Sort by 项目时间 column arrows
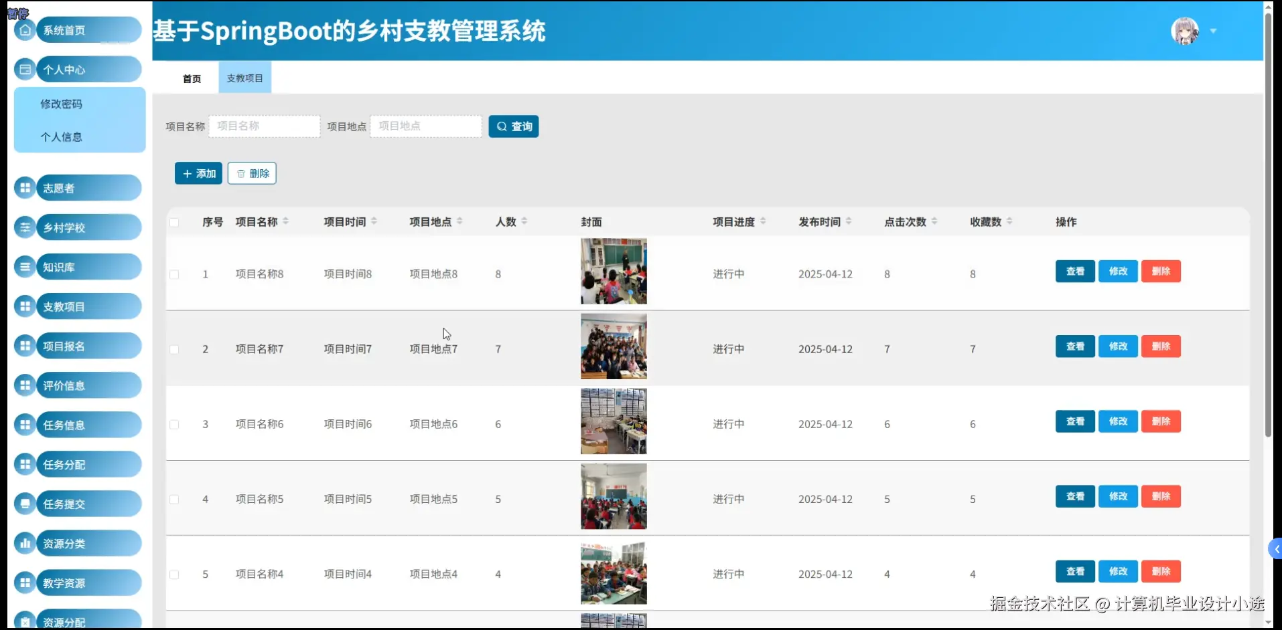Image resolution: width=1282 pixels, height=630 pixels. pos(374,221)
